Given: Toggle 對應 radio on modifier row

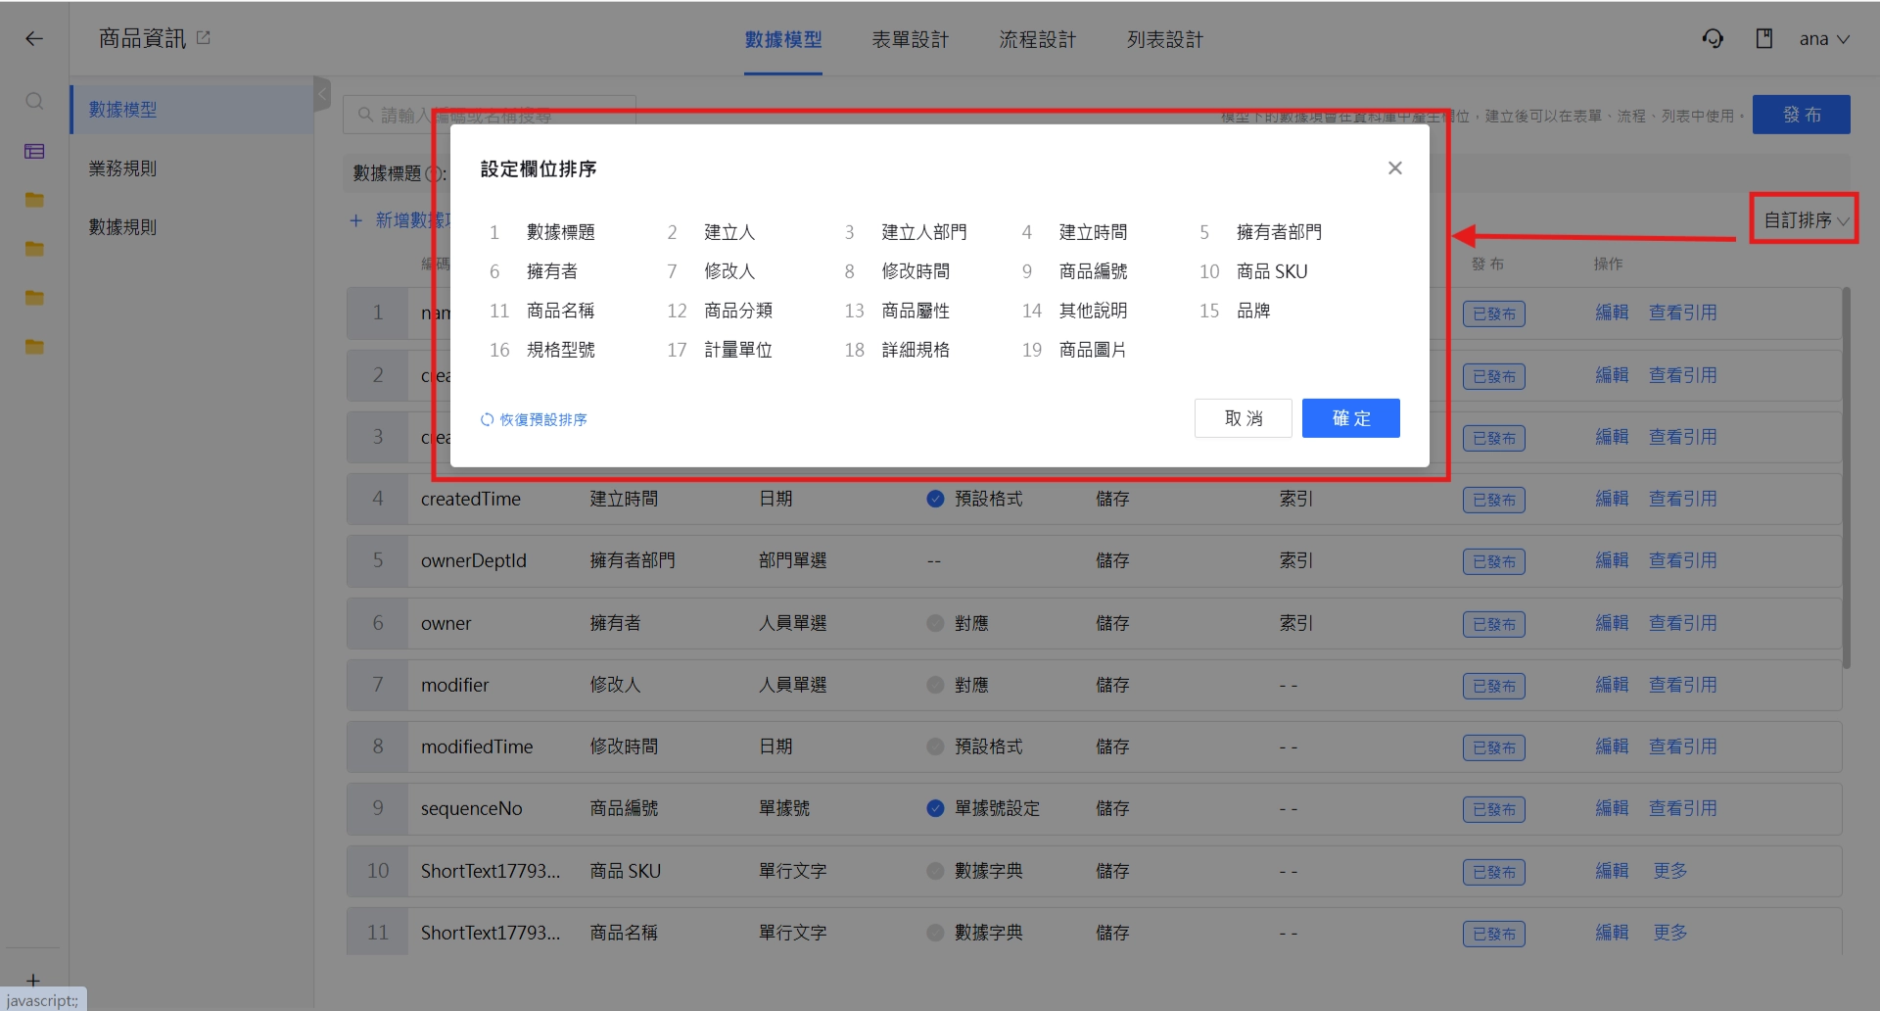Looking at the screenshot, I should [x=935, y=685].
